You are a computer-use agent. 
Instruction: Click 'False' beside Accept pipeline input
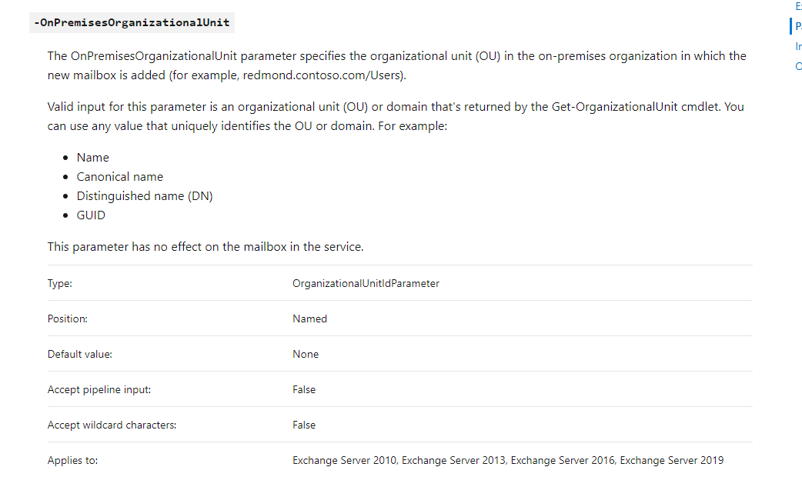click(x=304, y=389)
